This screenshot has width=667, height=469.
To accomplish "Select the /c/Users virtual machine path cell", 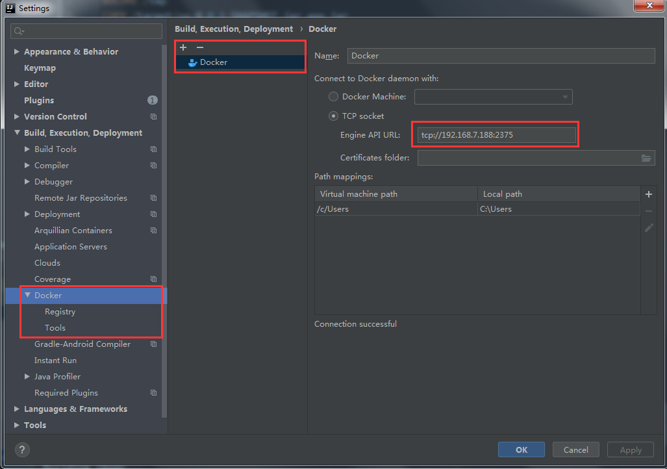I will tap(396, 209).
